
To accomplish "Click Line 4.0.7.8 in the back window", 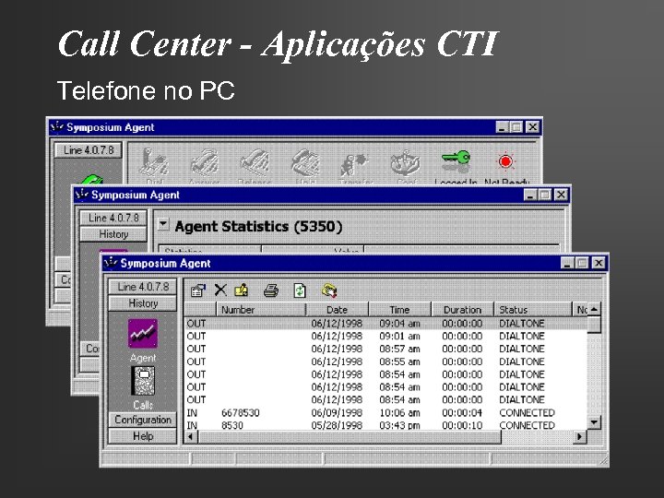I will (89, 150).
